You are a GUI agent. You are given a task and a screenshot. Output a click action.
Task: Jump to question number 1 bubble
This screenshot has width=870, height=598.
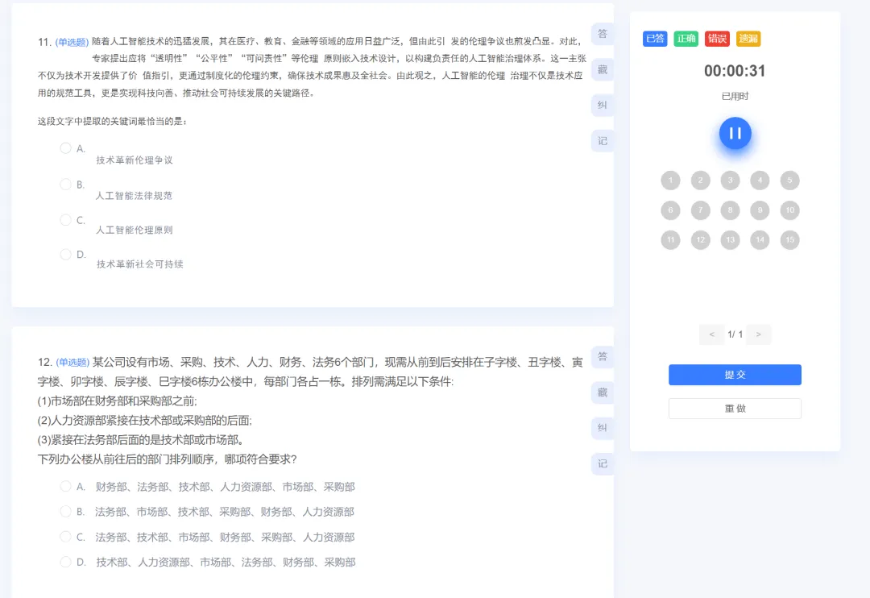670,180
